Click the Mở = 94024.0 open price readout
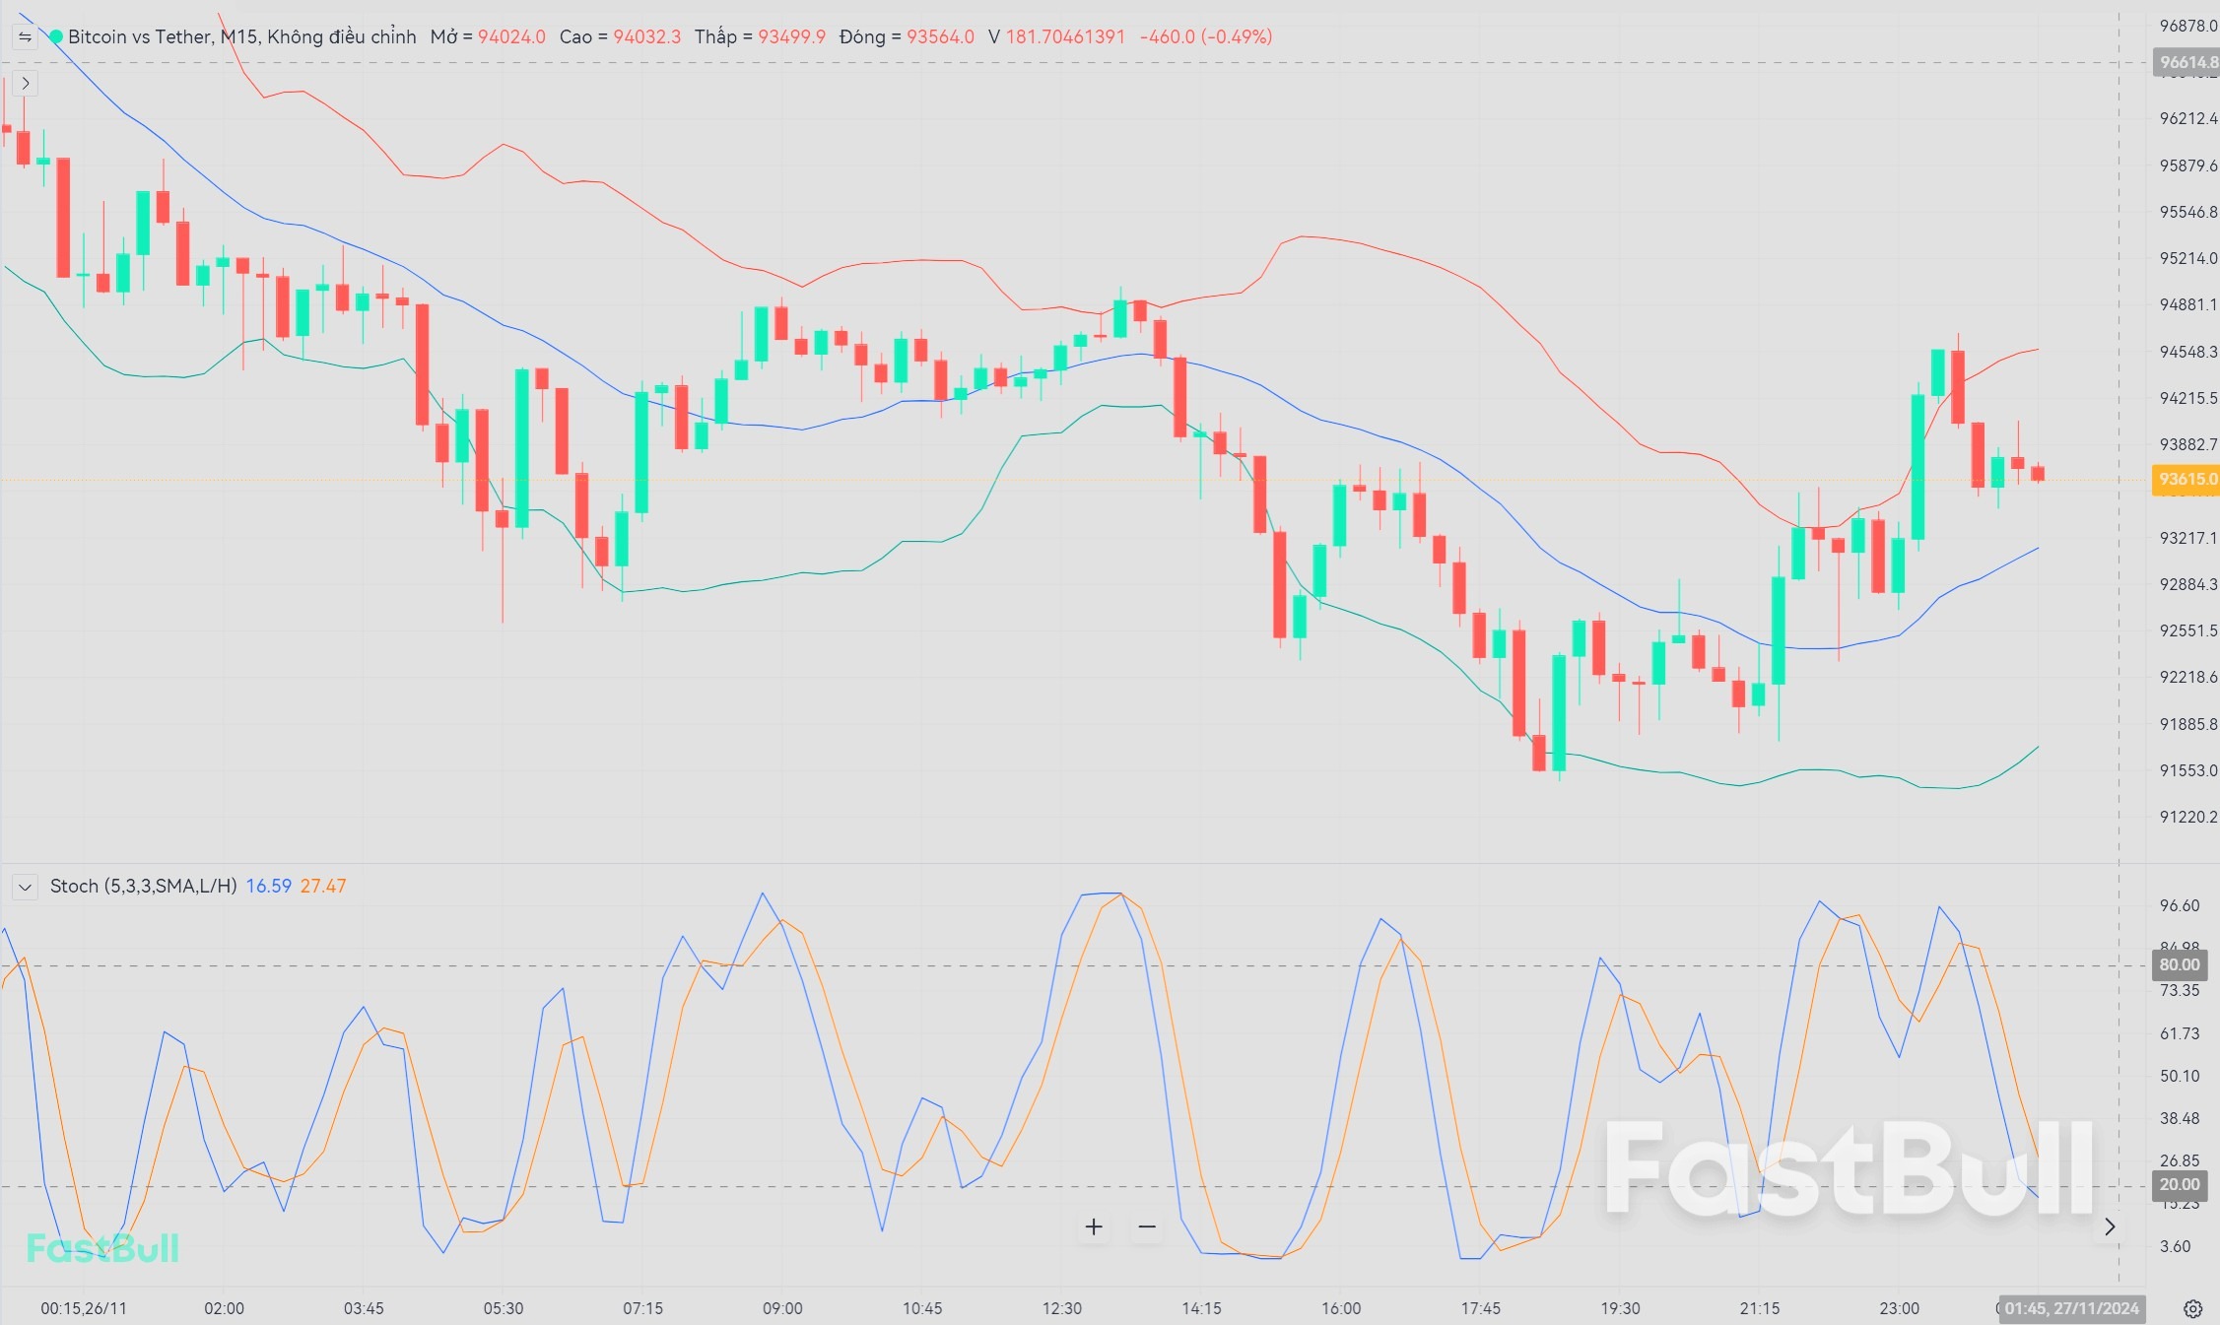 (x=488, y=37)
